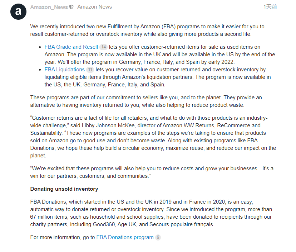
Task: Click the "For more information, go to" text
Action: coord(63,237)
